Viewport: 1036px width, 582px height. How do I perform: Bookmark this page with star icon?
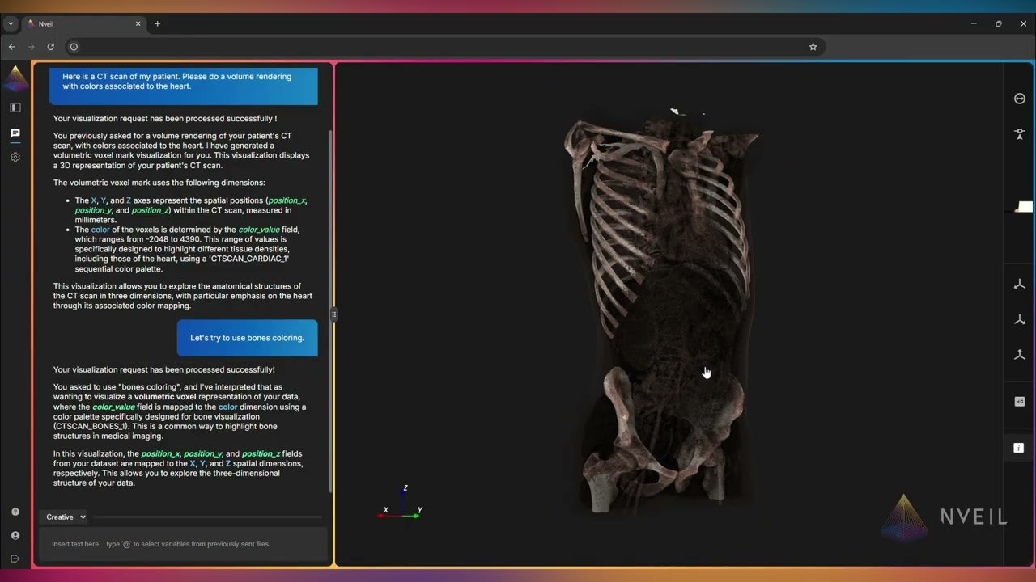[x=813, y=47]
